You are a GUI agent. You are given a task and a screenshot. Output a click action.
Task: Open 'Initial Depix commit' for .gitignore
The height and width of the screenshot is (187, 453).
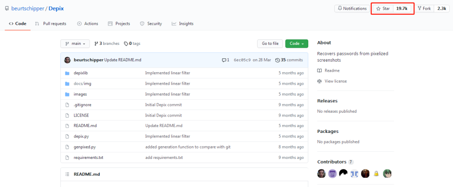click(164, 105)
